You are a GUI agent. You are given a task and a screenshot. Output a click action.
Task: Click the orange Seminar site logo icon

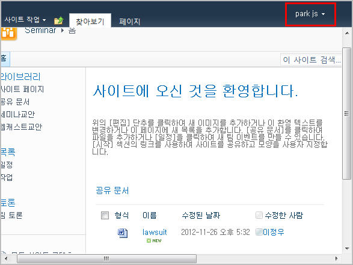point(8,33)
